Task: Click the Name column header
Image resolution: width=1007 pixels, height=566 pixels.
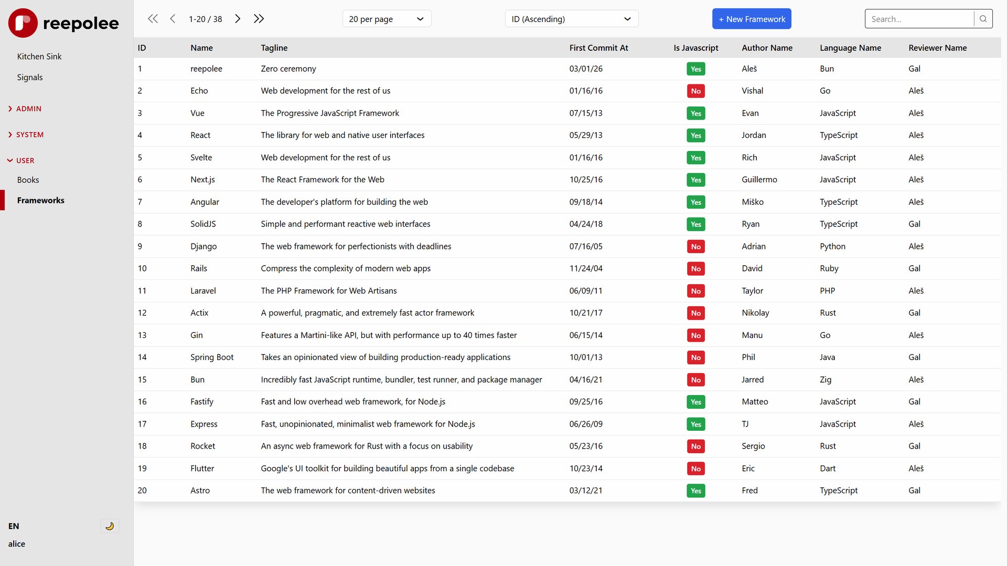Action: (x=201, y=48)
